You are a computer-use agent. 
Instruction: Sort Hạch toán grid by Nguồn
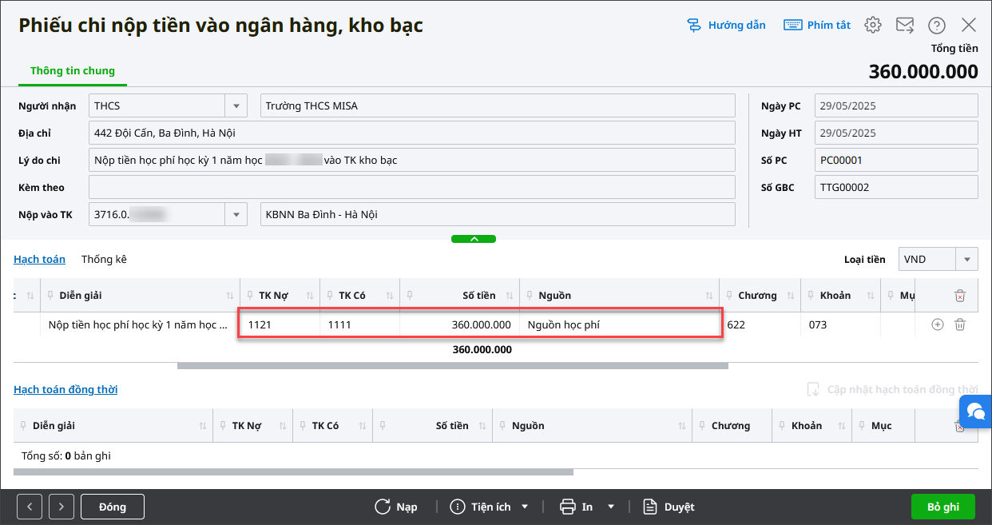click(x=710, y=296)
